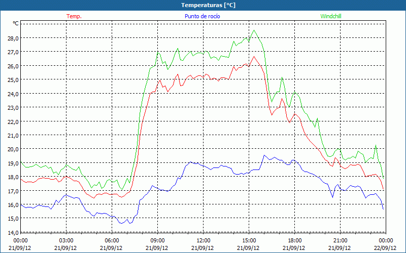
Task: Click the °C unit label on the axis
Action: pos(16,23)
